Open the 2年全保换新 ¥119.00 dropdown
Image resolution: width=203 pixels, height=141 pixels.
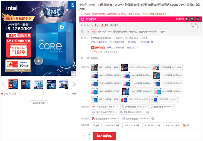click(134, 107)
